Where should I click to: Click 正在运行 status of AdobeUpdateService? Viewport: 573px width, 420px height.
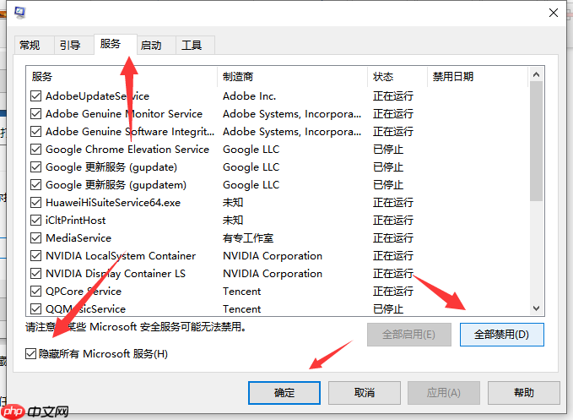[393, 95]
